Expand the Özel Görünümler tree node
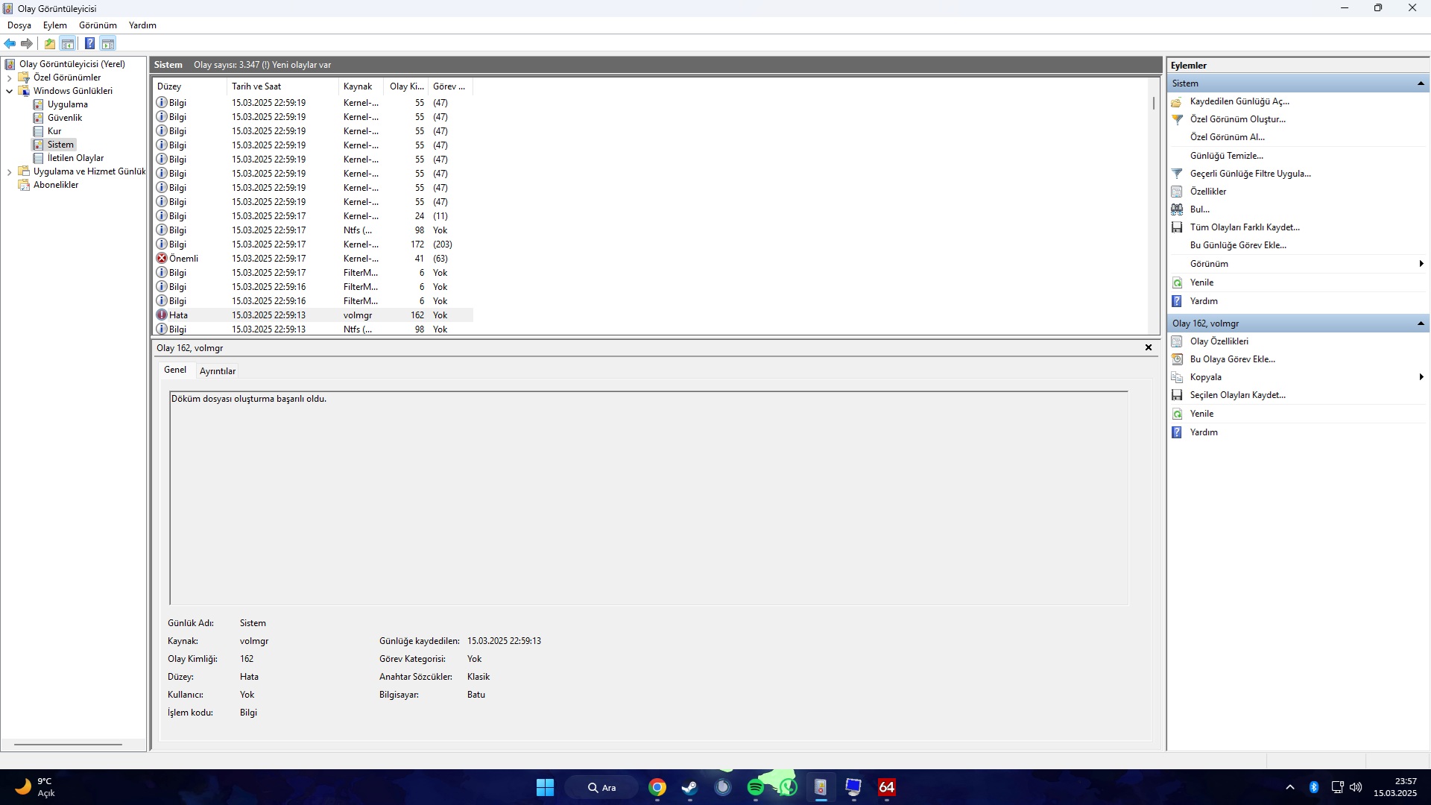This screenshot has height=805, width=1431. (x=9, y=78)
